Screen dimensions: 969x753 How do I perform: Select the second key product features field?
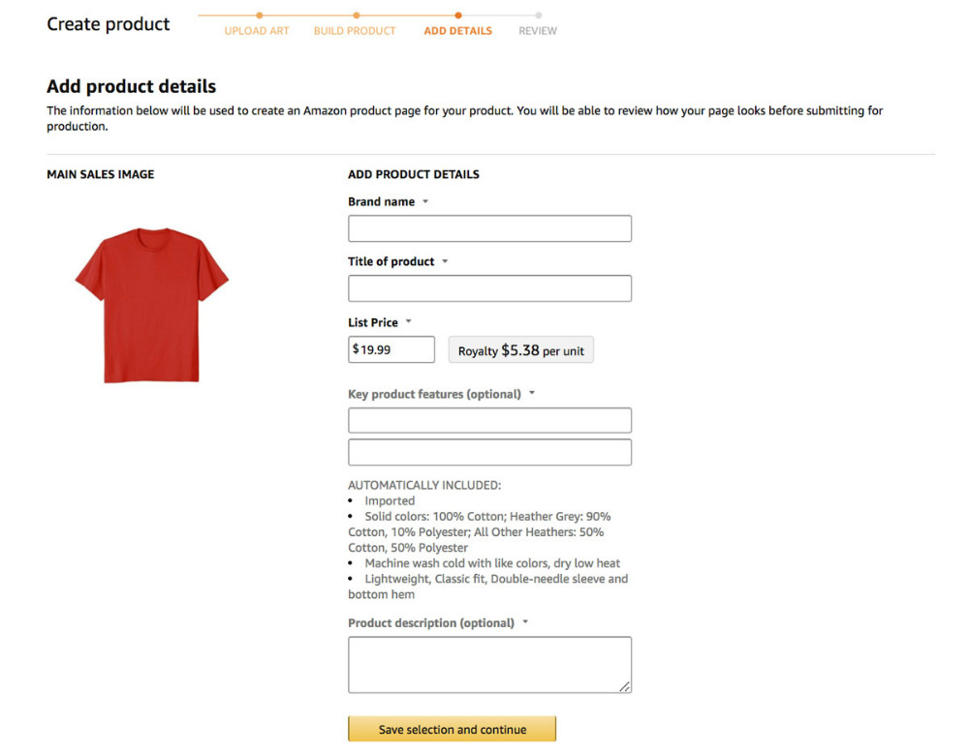(489, 452)
